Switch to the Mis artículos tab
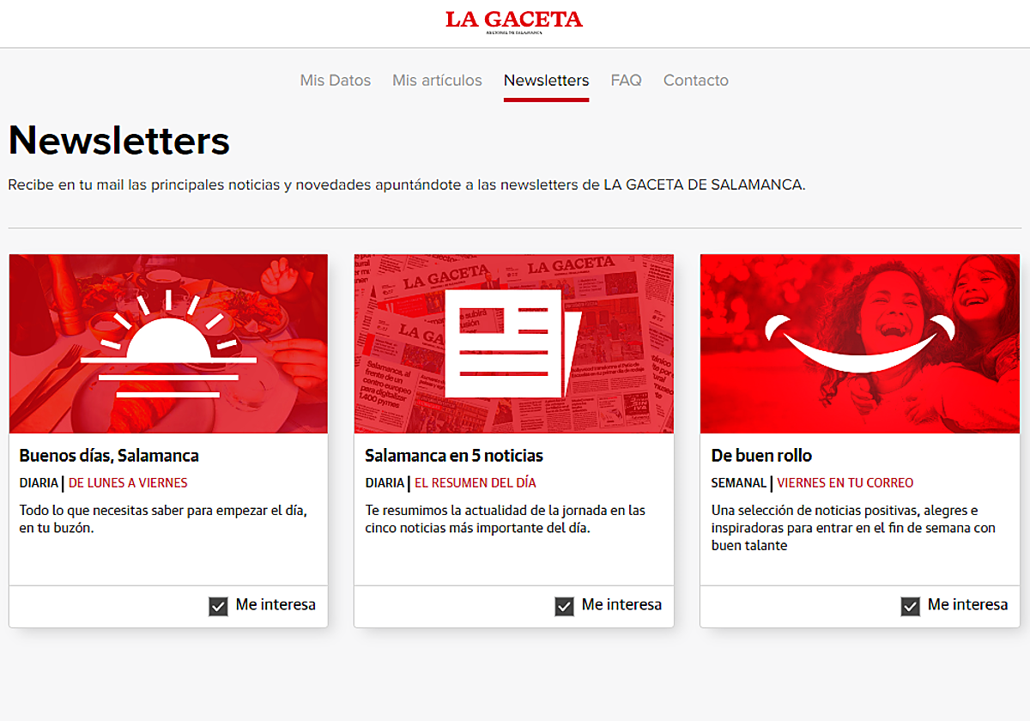 437,81
